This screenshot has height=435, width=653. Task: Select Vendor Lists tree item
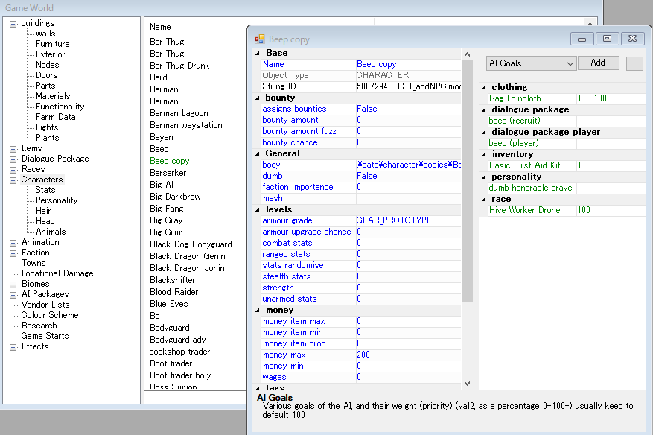click(x=45, y=304)
